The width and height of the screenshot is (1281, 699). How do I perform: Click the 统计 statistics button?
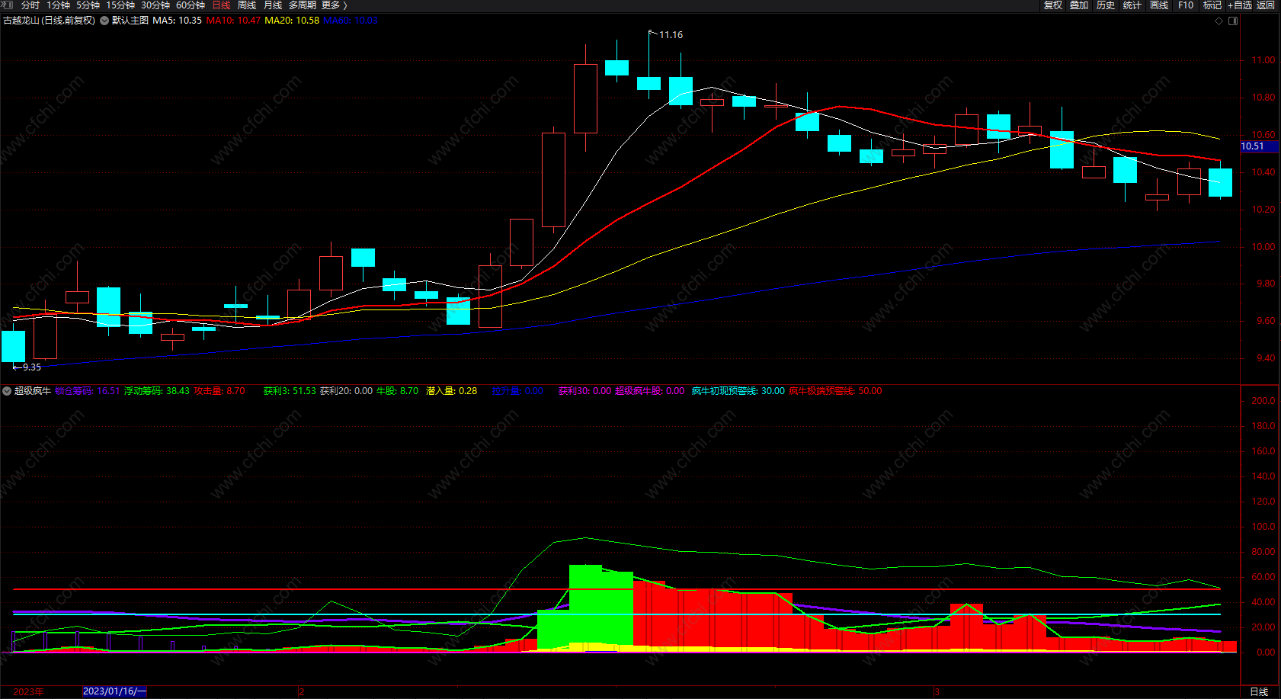point(1132,5)
